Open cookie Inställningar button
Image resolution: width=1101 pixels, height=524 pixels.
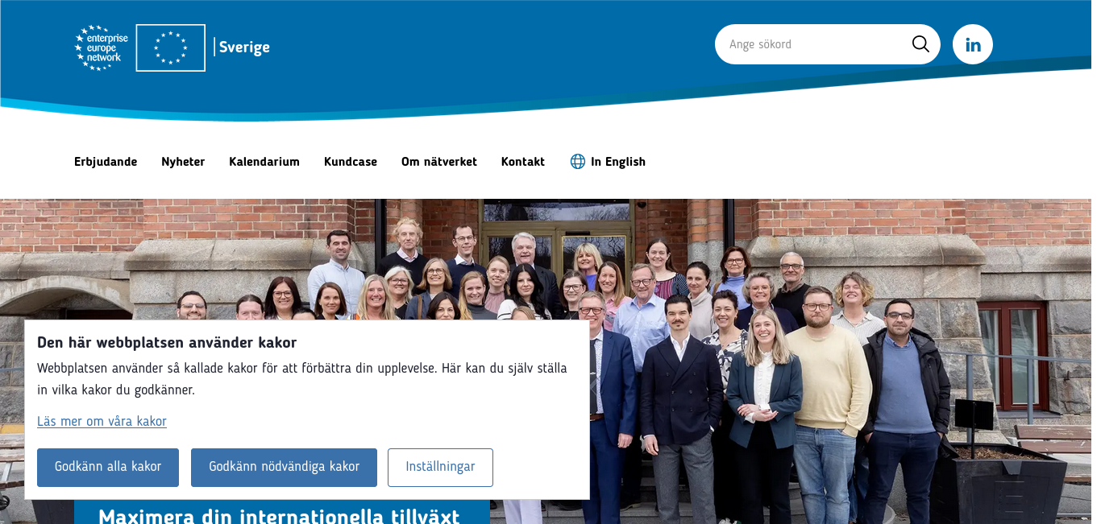(440, 468)
